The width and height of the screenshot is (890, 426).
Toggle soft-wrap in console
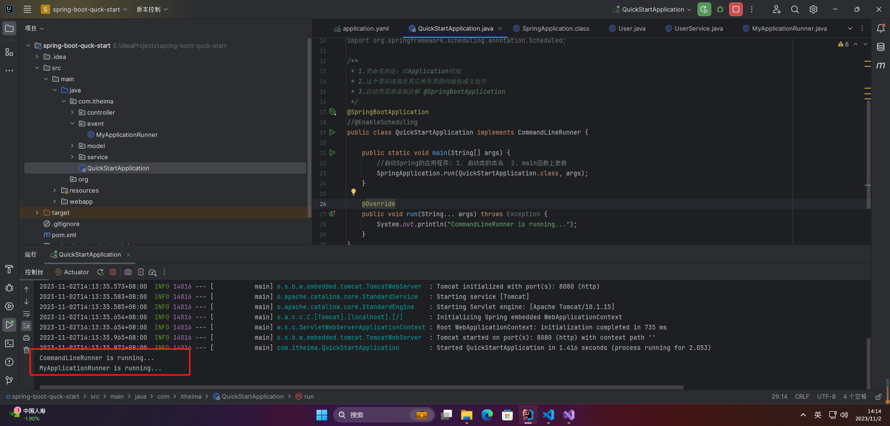click(x=26, y=314)
